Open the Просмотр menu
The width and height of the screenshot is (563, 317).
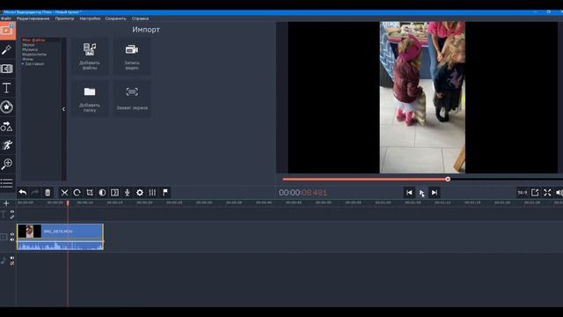click(x=64, y=18)
